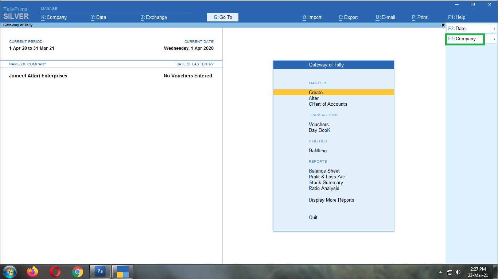The height and width of the screenshot is (279, 498).
Task: Open the Balance Sheet report
Action: point(324,171)
